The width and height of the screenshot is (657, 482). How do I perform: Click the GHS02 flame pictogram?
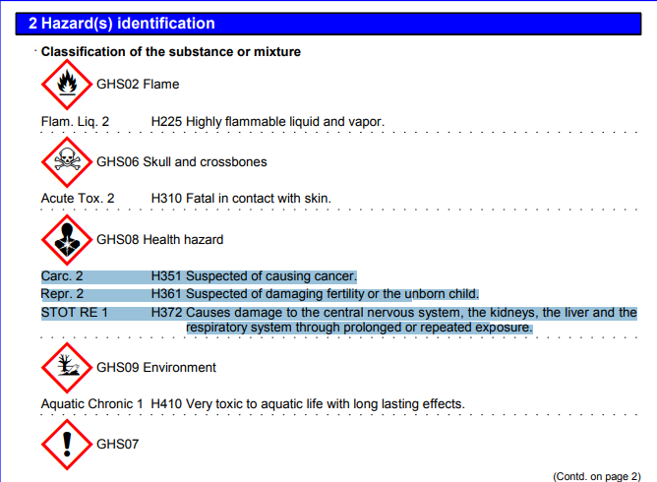(67, 85)
